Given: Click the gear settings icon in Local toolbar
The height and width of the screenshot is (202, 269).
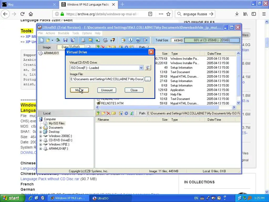Looking at the screenshot, I should pos(126,113).
